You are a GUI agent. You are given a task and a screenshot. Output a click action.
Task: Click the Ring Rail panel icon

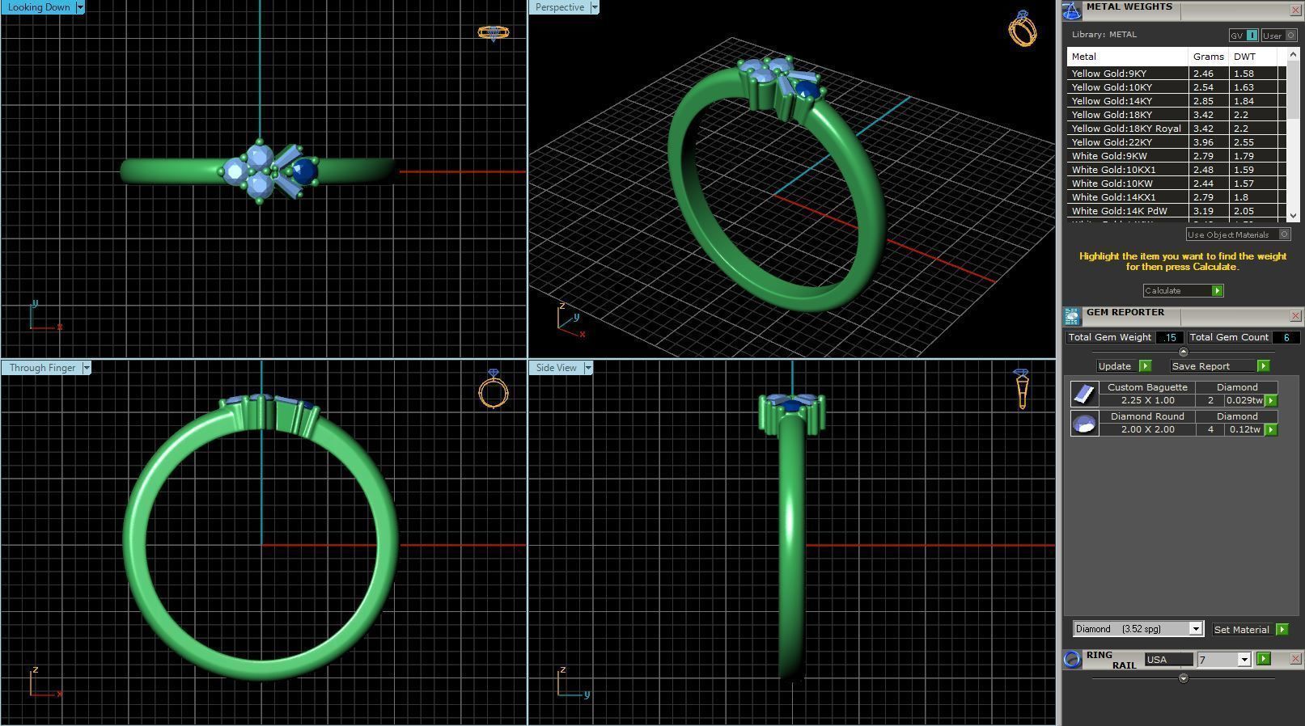pos(1072,659)
